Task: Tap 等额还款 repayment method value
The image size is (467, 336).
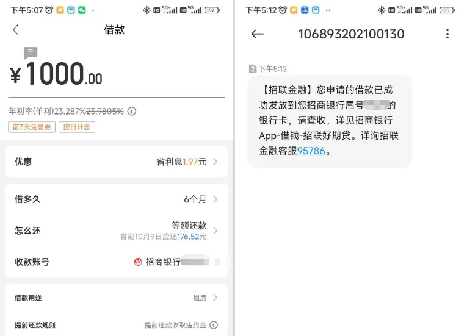Action: pyautogui.click(x=189, y=225)
